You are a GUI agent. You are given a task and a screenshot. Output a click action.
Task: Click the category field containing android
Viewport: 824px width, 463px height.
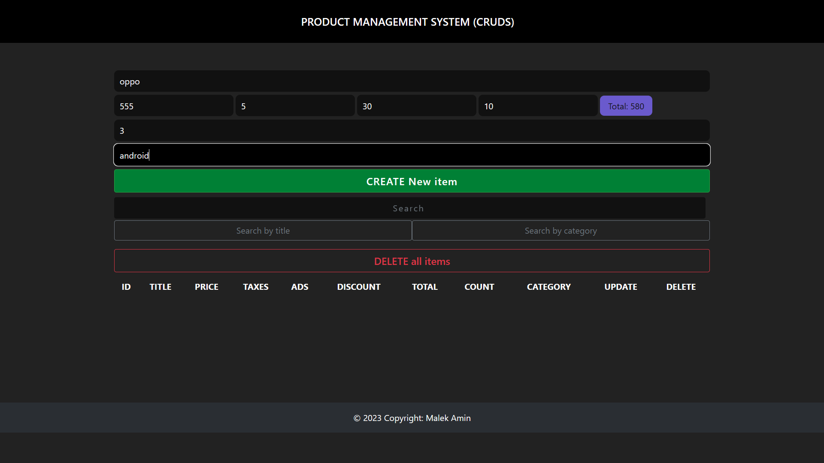pos(412,155)
